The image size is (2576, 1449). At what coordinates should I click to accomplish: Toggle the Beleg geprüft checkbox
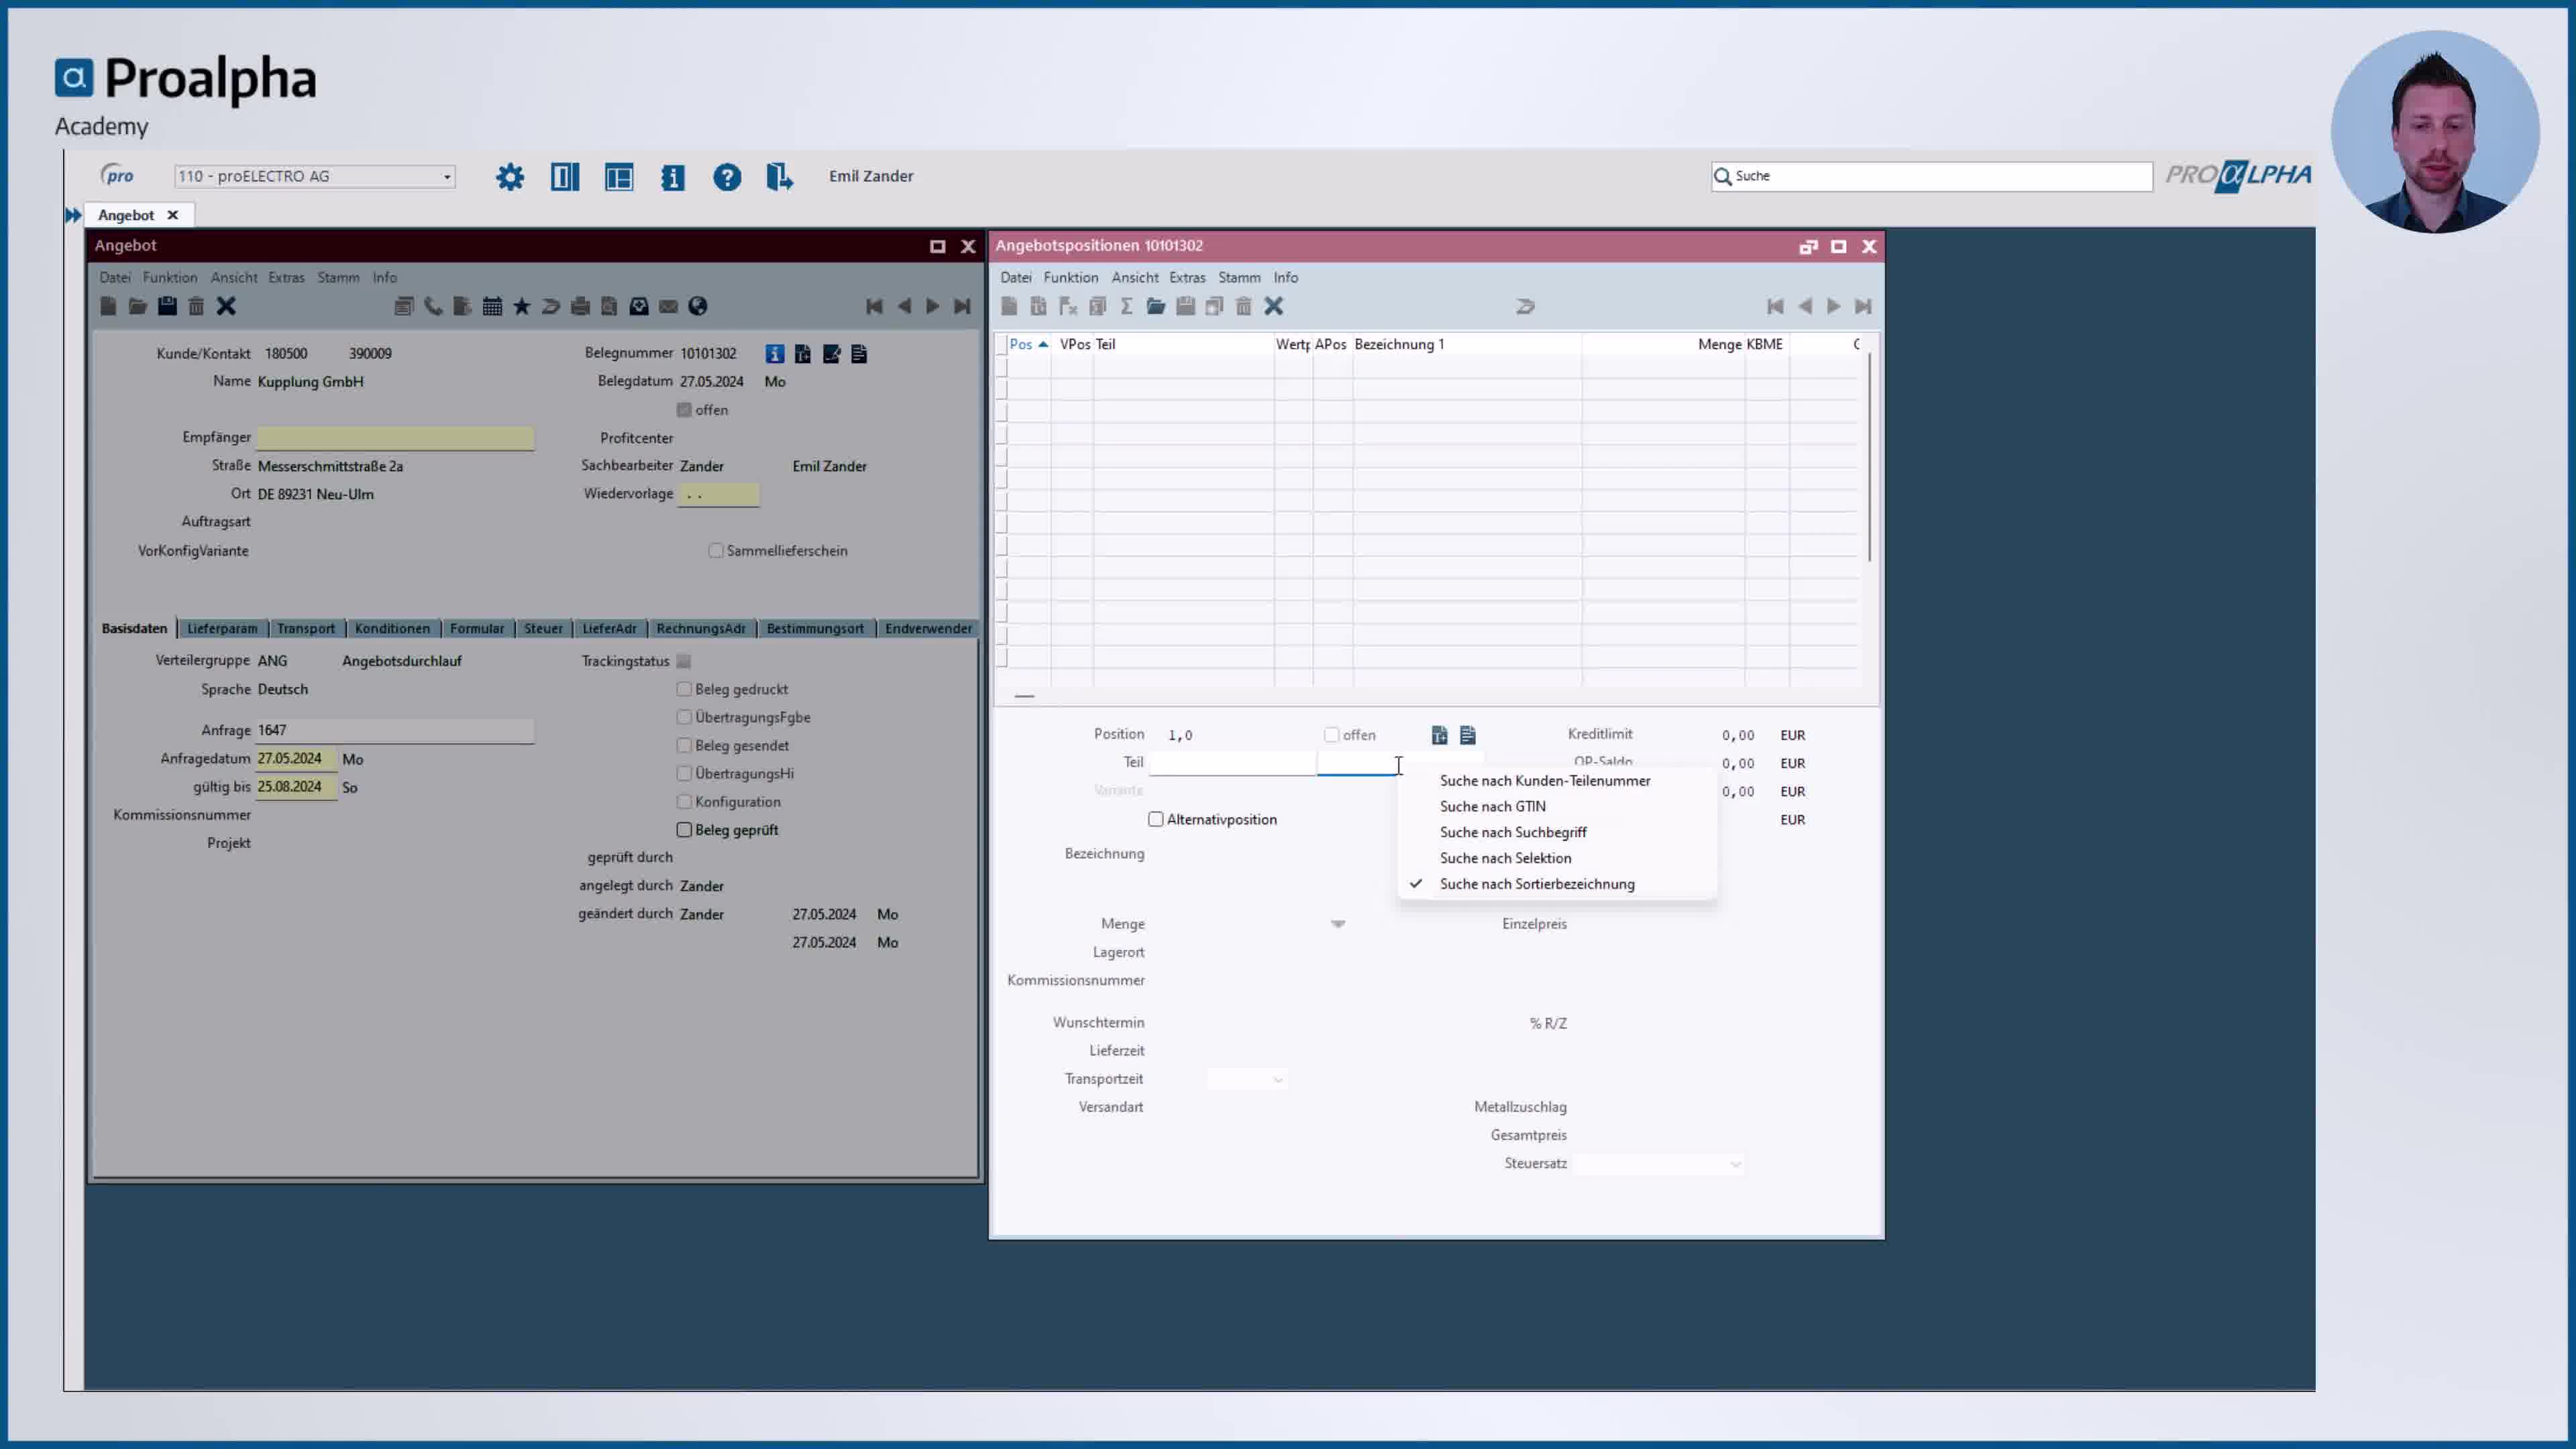[x=684, y=829]
